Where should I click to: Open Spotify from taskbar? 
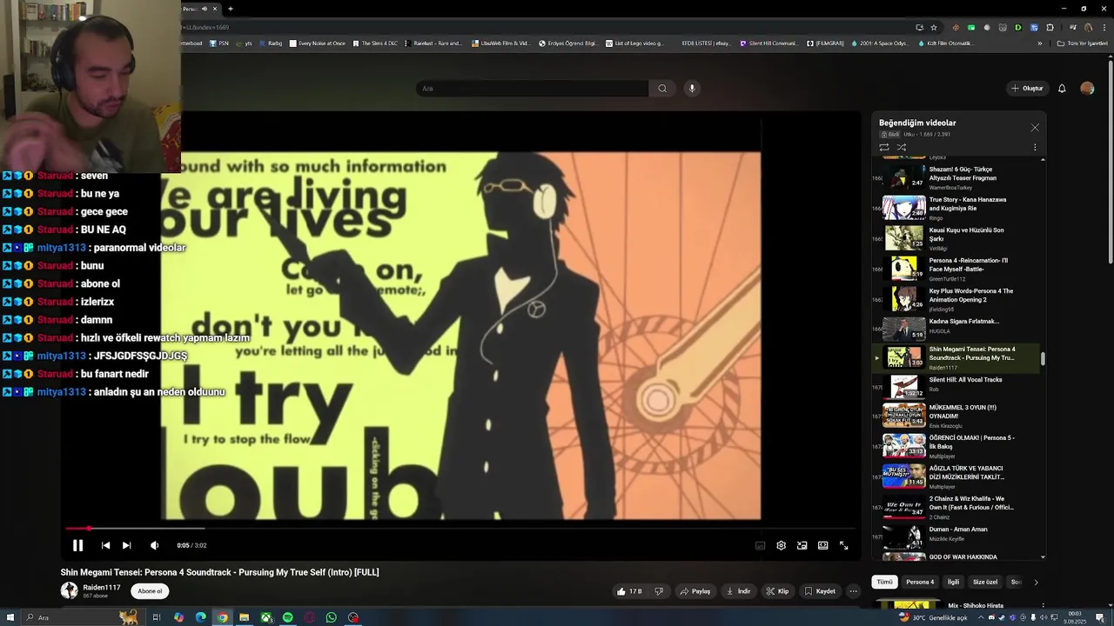coord(288,617)
